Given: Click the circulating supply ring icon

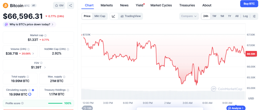Looking at the screenshot, I should click(x=30, y=94).
